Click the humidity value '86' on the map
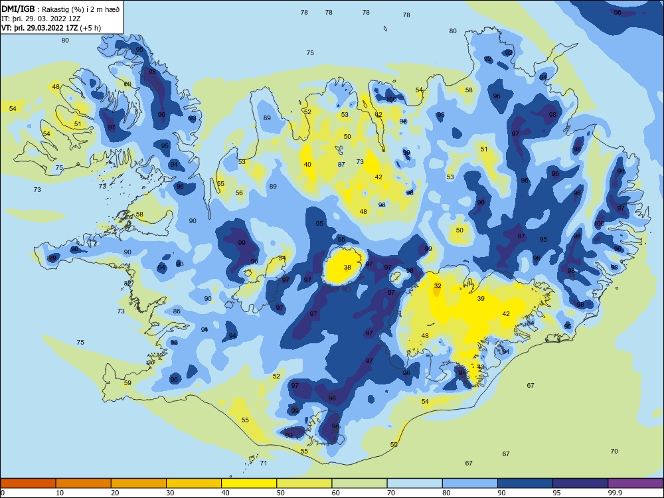Image resolution: width=664 pixels, height=498 pixels. tap(177, 311)
